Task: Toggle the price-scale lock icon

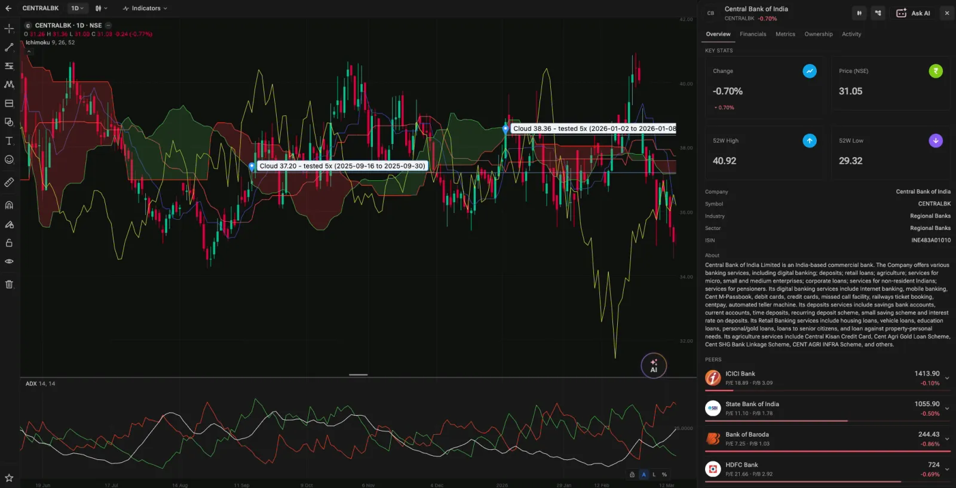Action: click(x=632, y=474)
